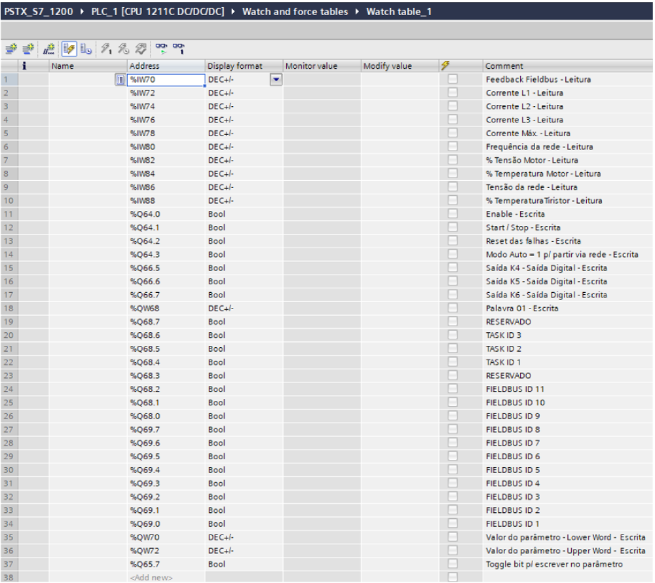Click comment '% Temperatura Motor - Leitura'
655x583 pixels.
(x=543, y=174)
